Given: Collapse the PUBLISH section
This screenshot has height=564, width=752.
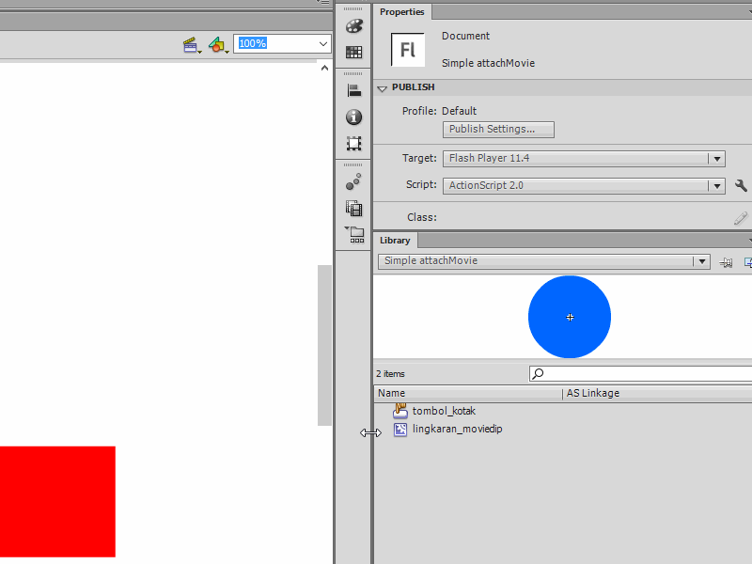Looking at the screenshot, I should [383, 87].
